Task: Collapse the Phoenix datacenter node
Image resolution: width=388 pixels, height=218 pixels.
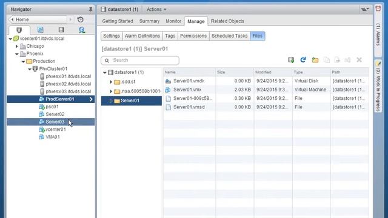Action: (x=16, y=54)
